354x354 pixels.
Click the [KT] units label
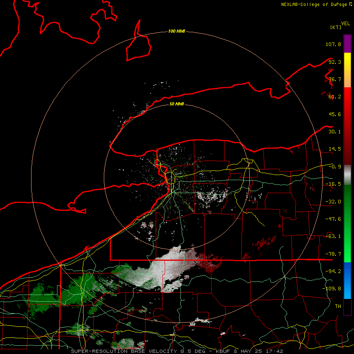pos(336,27)
